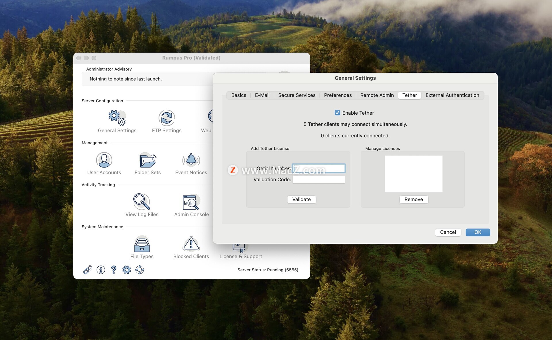Click the Validate button
The height and width of the screenshot is (340, 552).
coord(301,199)
